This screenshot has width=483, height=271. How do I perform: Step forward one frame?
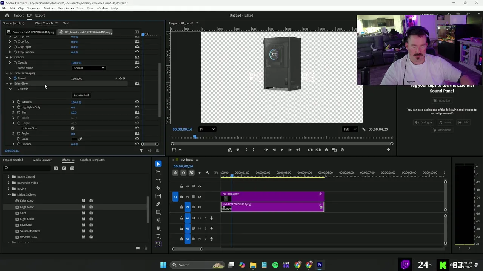(x=290, y=150)
